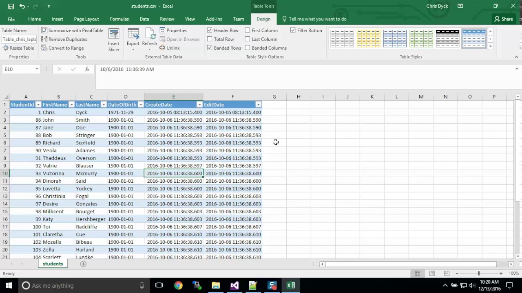Open external table Properties
Image resolution: width=522 pixels, height=293 pixels.
point(173,31)
